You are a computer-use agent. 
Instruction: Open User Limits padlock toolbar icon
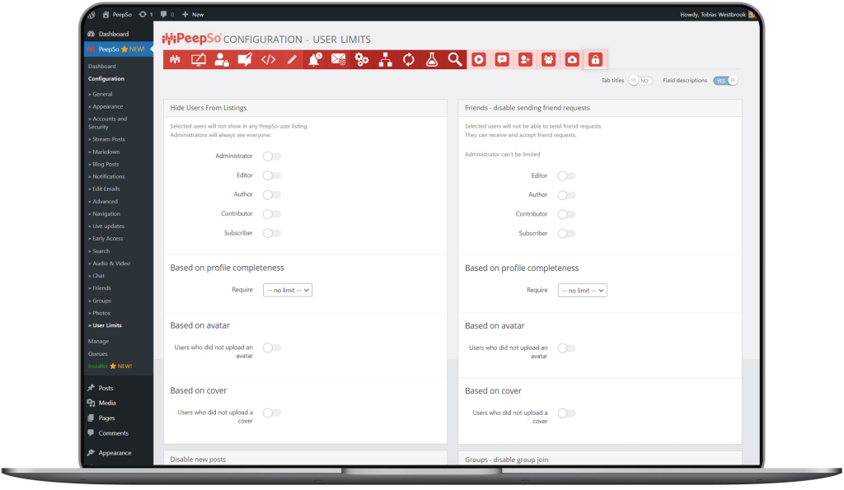595,59
